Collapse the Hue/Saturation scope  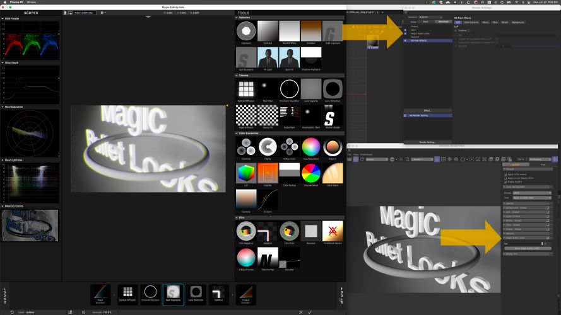click(3, 107)
